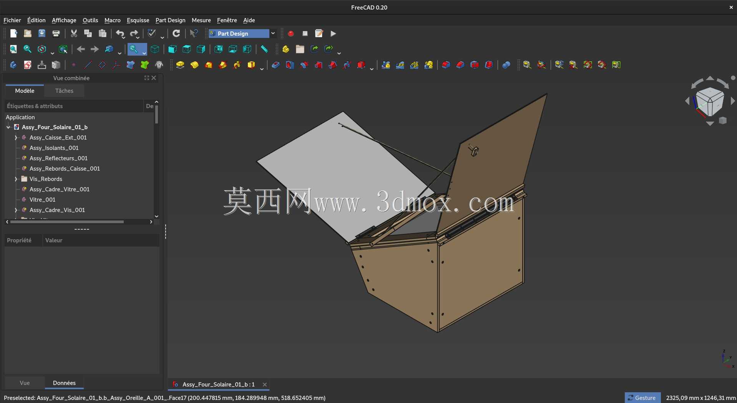Start macro recording with the red dot
The height and width of the screenshot is (403, 737).
click(x=291, y=33)
